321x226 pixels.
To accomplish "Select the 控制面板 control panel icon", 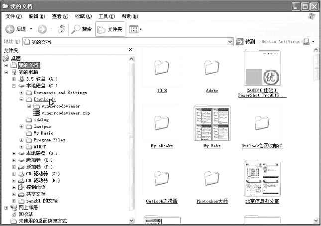I will (x=21, y=187).
